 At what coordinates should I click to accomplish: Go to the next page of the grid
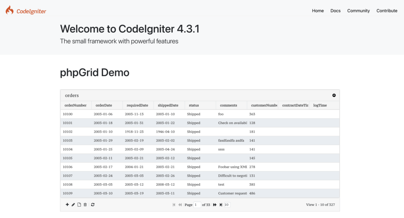point(215,205)
